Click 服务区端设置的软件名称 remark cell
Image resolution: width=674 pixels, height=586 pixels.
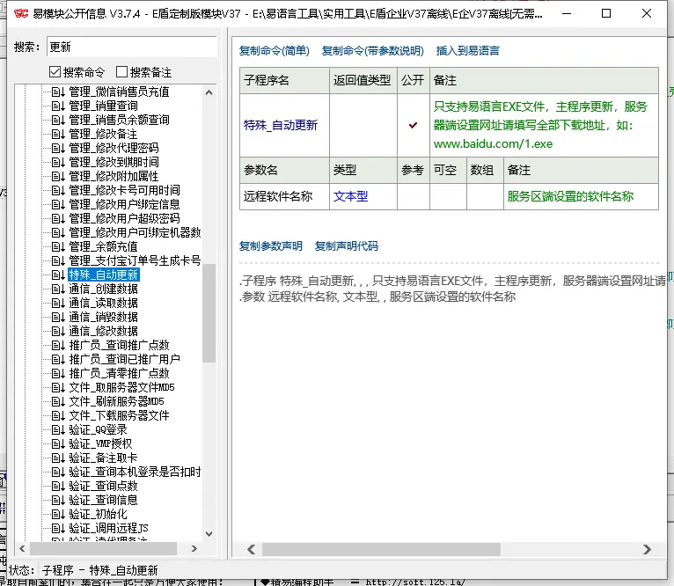click(581, 196)
